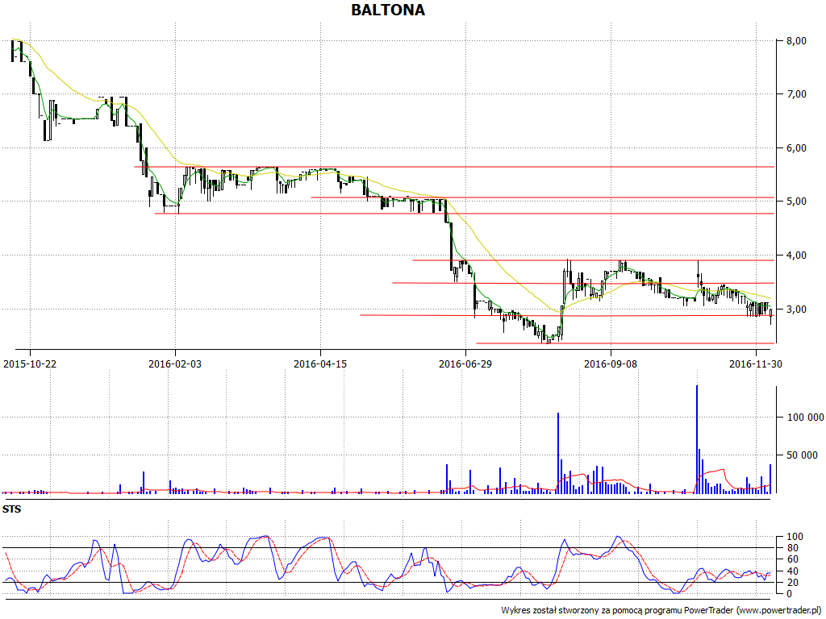This screenshot has width=826, height=619.
Task: Click the 4,00 price axis label
Action: click(x=796, y=255)
